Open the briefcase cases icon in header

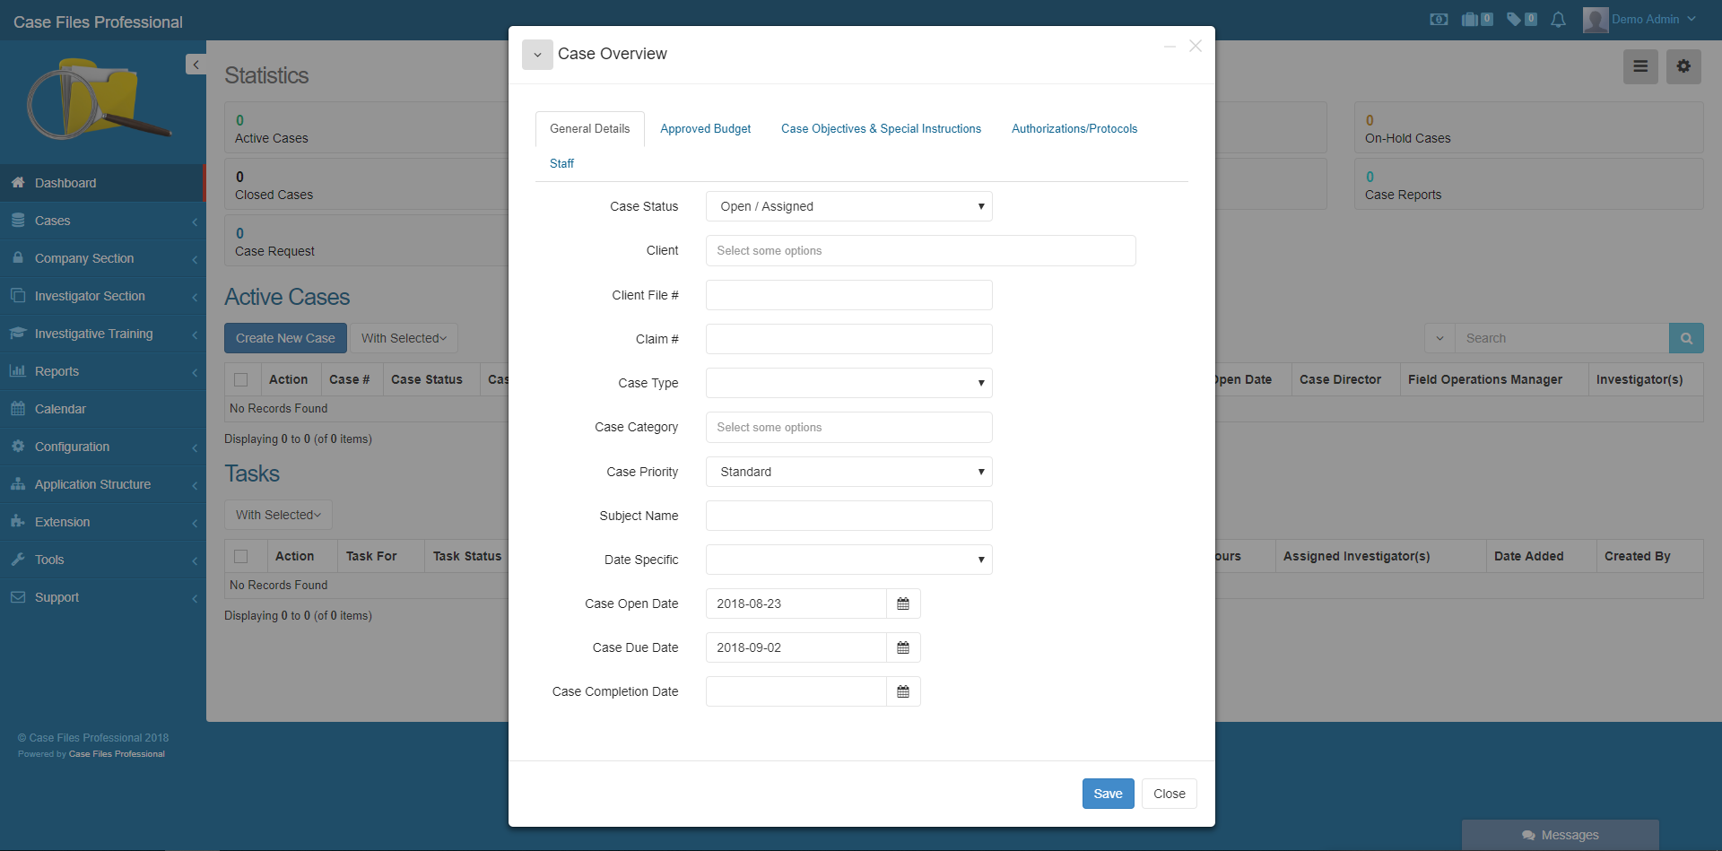pyautogui.click(x=1469, y=19)
